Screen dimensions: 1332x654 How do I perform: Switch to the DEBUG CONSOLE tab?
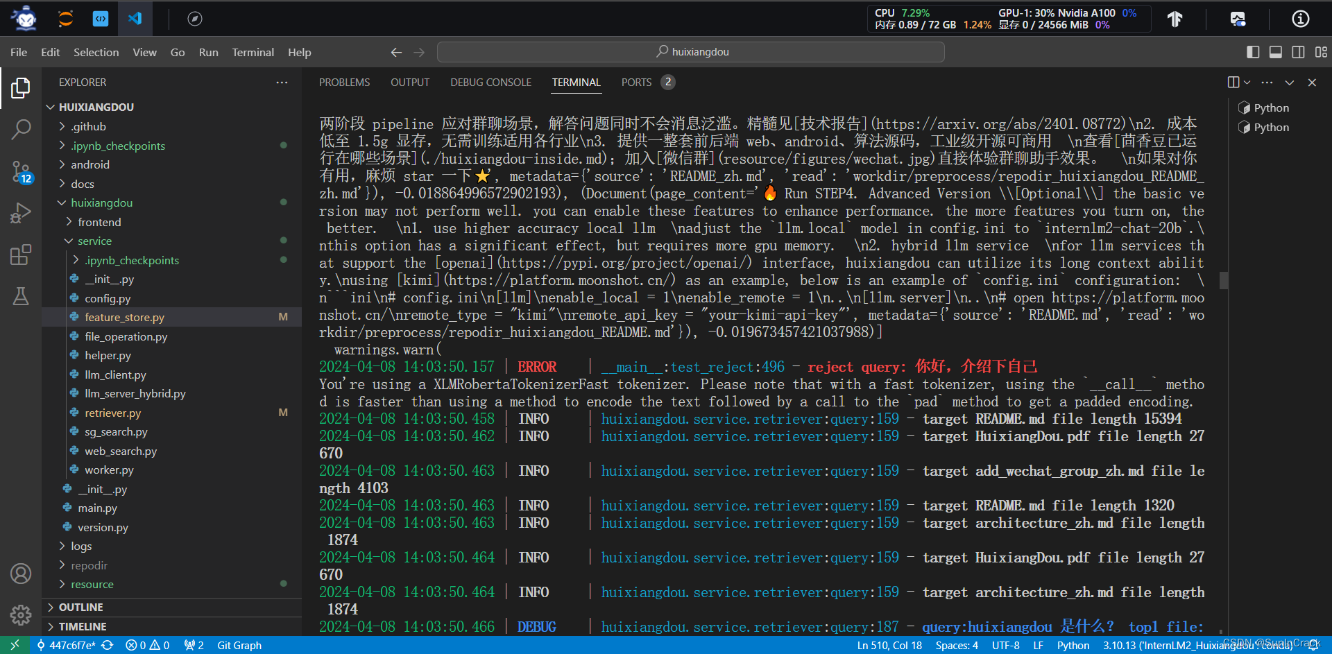490,82
